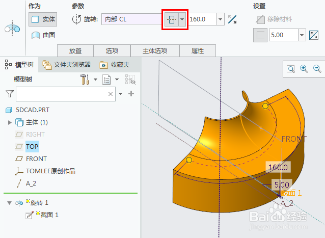Image resolution: width=325 pixels, height=238 pixels.
Task: Select the FRONT datum plane
Action: click(36, 159)
